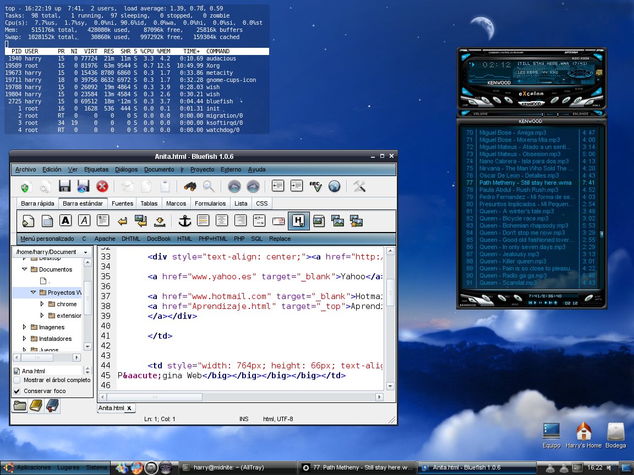
Task: Toggle 'Mostrar el árbol completo' checkbox
Action: tap(17, 380)
